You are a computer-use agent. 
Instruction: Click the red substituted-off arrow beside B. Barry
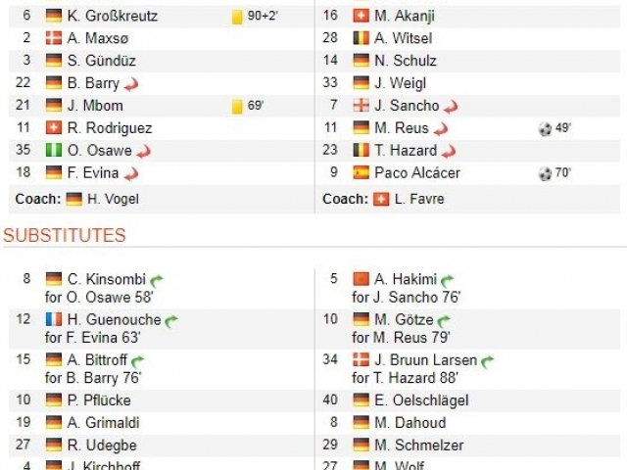coord(131,84)
